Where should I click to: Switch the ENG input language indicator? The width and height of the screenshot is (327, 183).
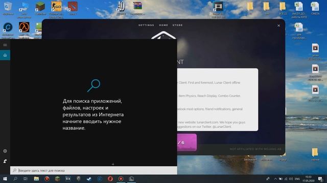pos(297,178)
